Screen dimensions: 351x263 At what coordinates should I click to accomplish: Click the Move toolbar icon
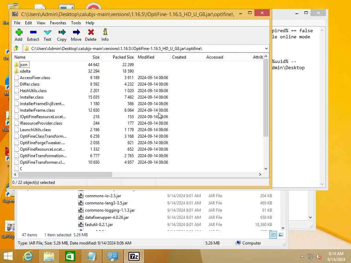pos(76,33)
